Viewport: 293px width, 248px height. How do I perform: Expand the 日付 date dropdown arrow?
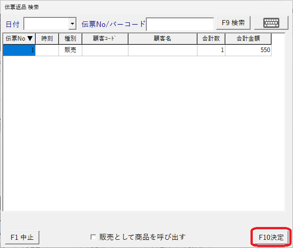point(72,23)
